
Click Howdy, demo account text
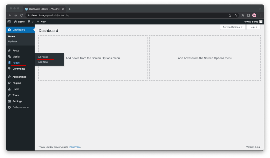coord(251,22)
